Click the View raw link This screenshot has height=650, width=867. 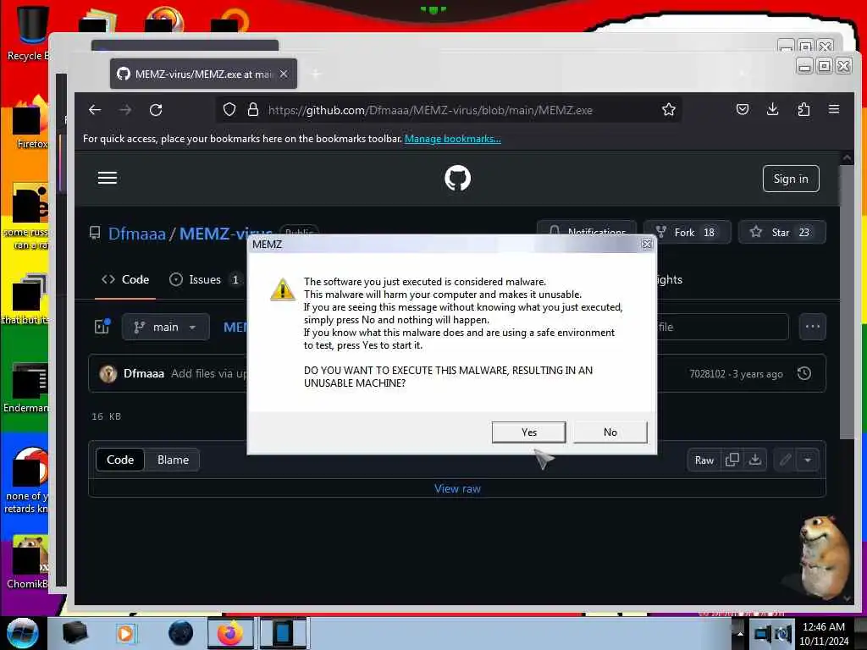pos(457,488)
